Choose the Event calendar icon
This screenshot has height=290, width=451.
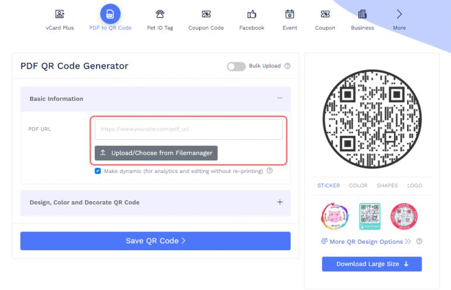(x=289, y=14)
